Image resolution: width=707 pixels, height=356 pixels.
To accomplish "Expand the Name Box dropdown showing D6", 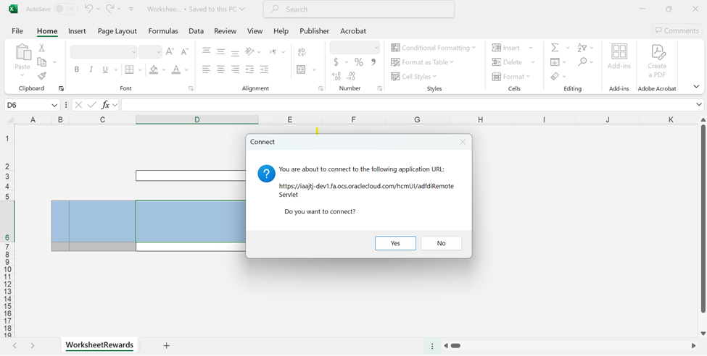I will tap(54, 105).
